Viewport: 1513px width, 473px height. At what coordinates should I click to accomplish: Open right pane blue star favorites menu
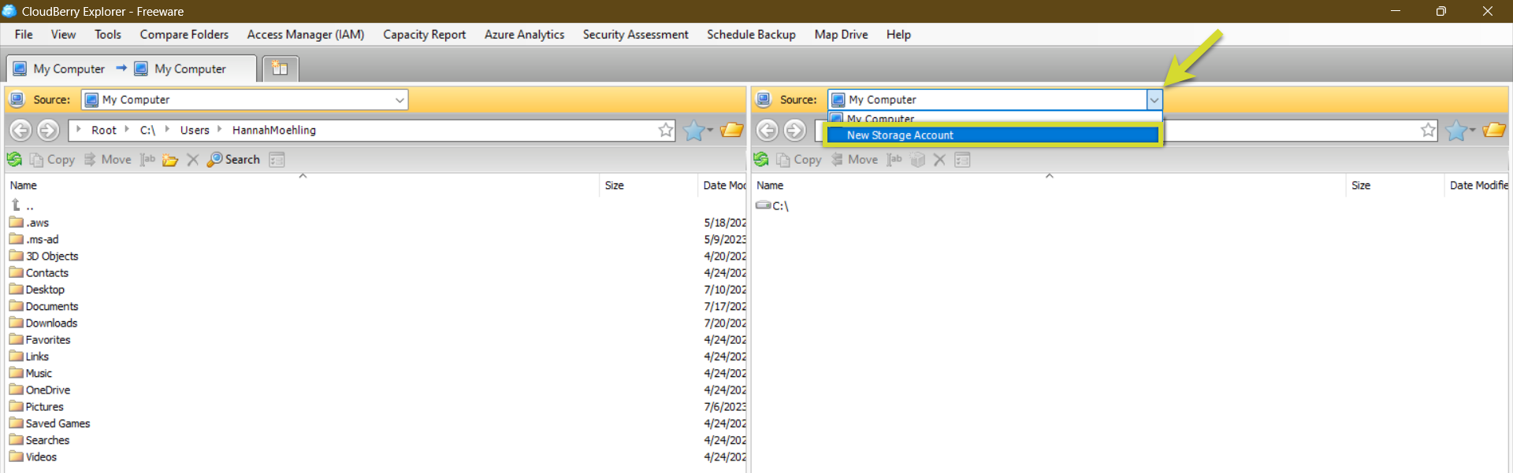(x=1460, y=130)
